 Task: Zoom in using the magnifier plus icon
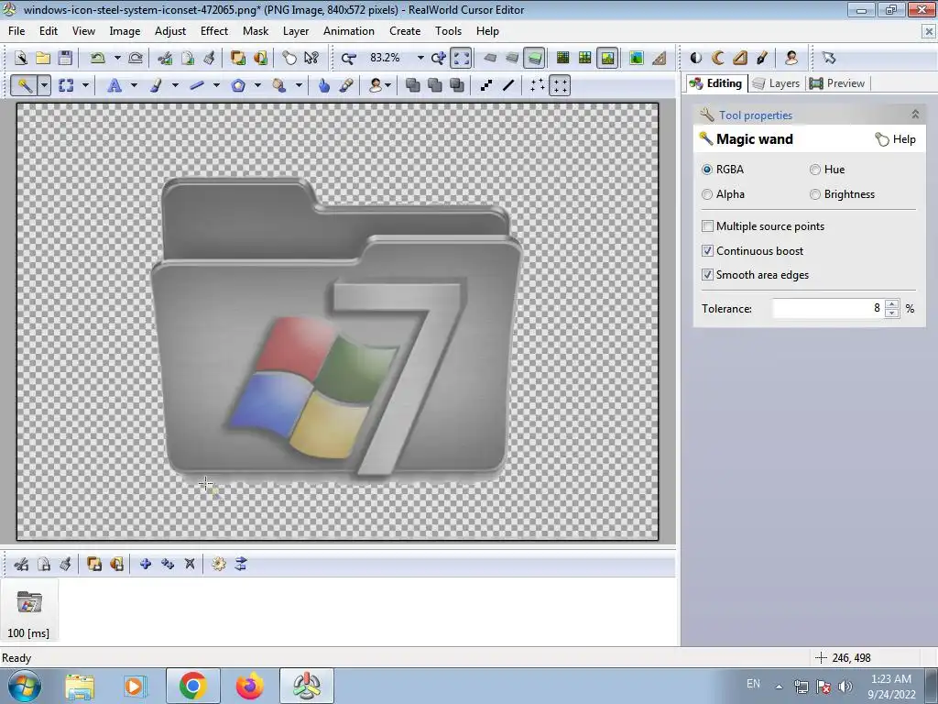(439, 58)
